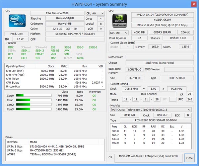Screen dimensions: 199x166
Task: Click the 47 W TDP value
Action: pos(20,39)
